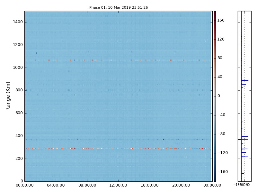Viewport: 257px width, 193px height.
Task: Click the colorbar label 160
Action: (221, 20)
